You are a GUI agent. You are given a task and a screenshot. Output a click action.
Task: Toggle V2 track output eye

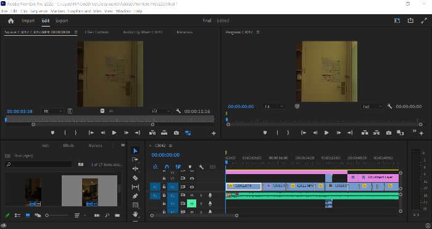[192, 178]
